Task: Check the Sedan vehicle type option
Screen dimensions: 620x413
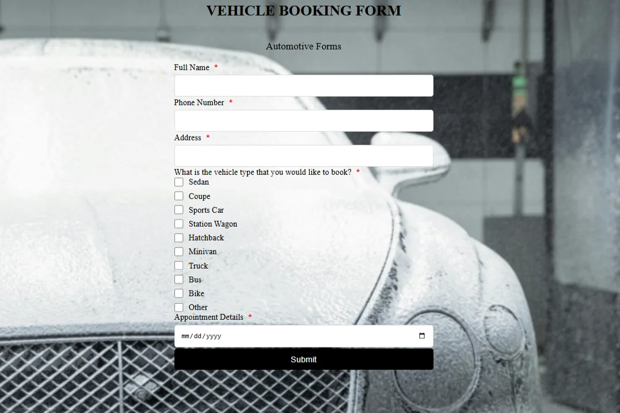Action: point(179,182)
